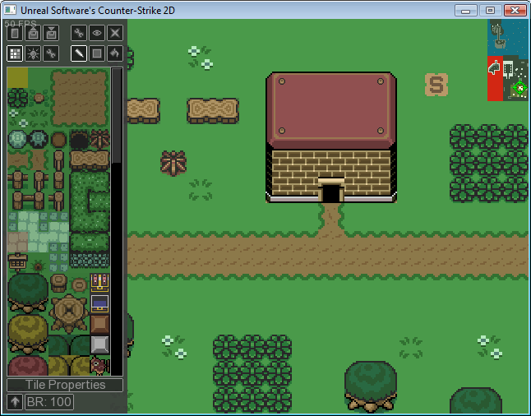Select the Pencil draw tool
Screen dimensions: 531x416
click(x=79, y=53)
